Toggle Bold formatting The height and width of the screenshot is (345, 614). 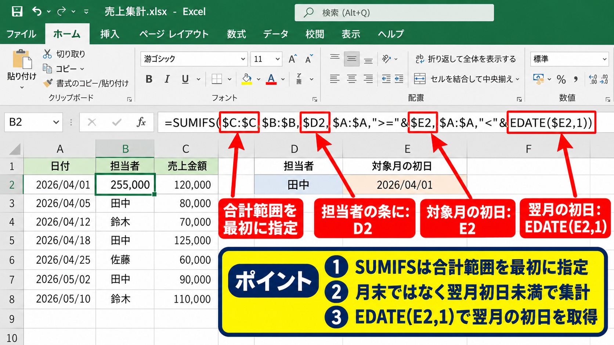pyautogui.click(x=149, y=79)
